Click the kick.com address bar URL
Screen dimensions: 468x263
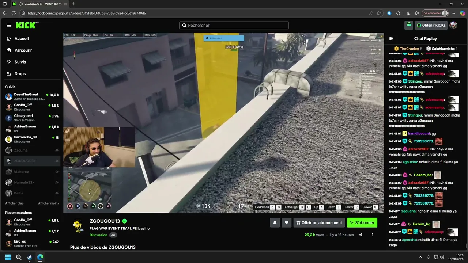87,13
